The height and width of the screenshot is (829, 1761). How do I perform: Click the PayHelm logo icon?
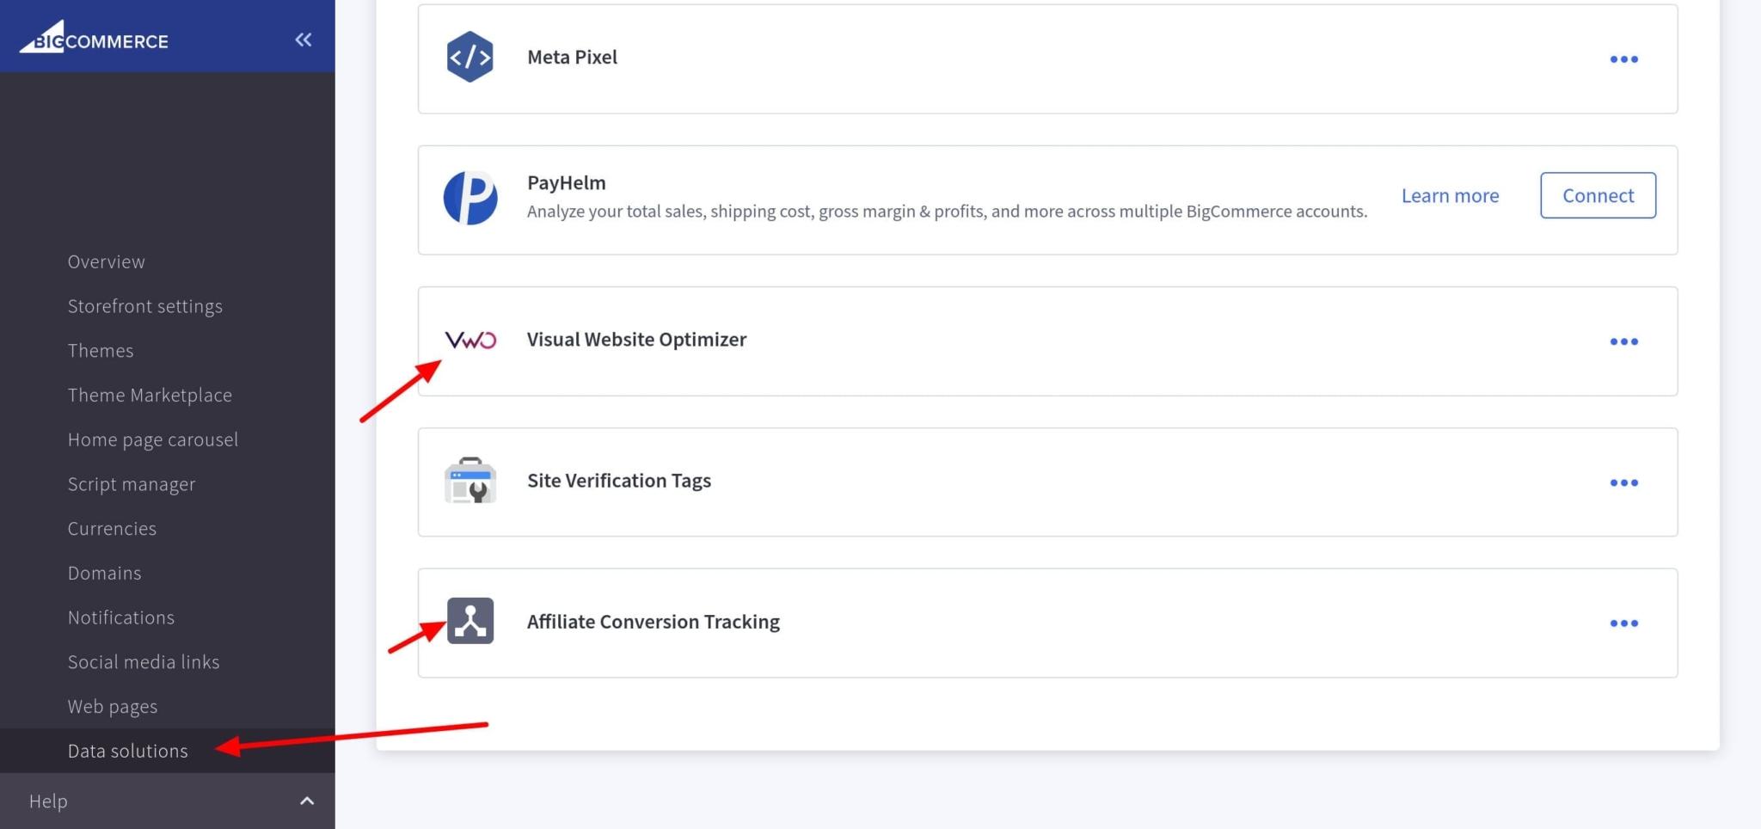469,197
